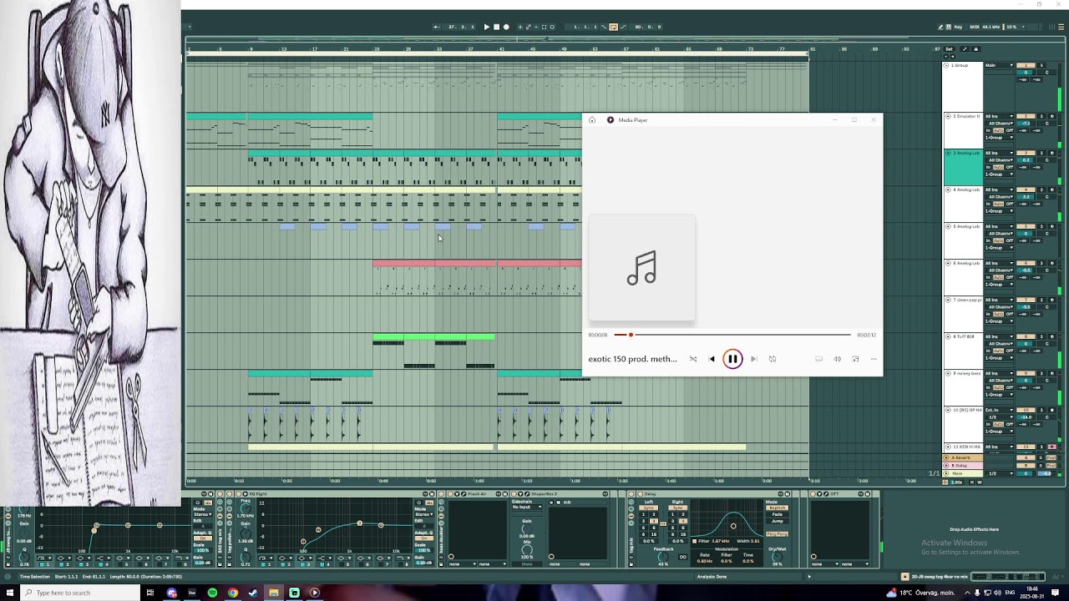This screenshot has width=1069, height=601.
Task: Enable EQ Eight filter band 8
Action: tap(401, 564)
